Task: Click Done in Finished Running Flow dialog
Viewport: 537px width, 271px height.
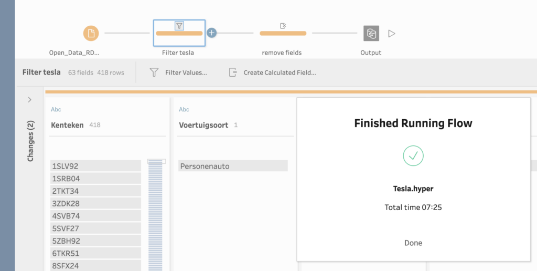Action: (413, 243)
